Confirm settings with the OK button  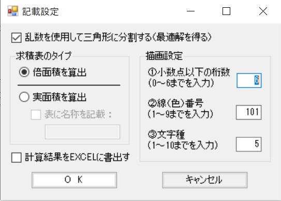tap(75, 180)
